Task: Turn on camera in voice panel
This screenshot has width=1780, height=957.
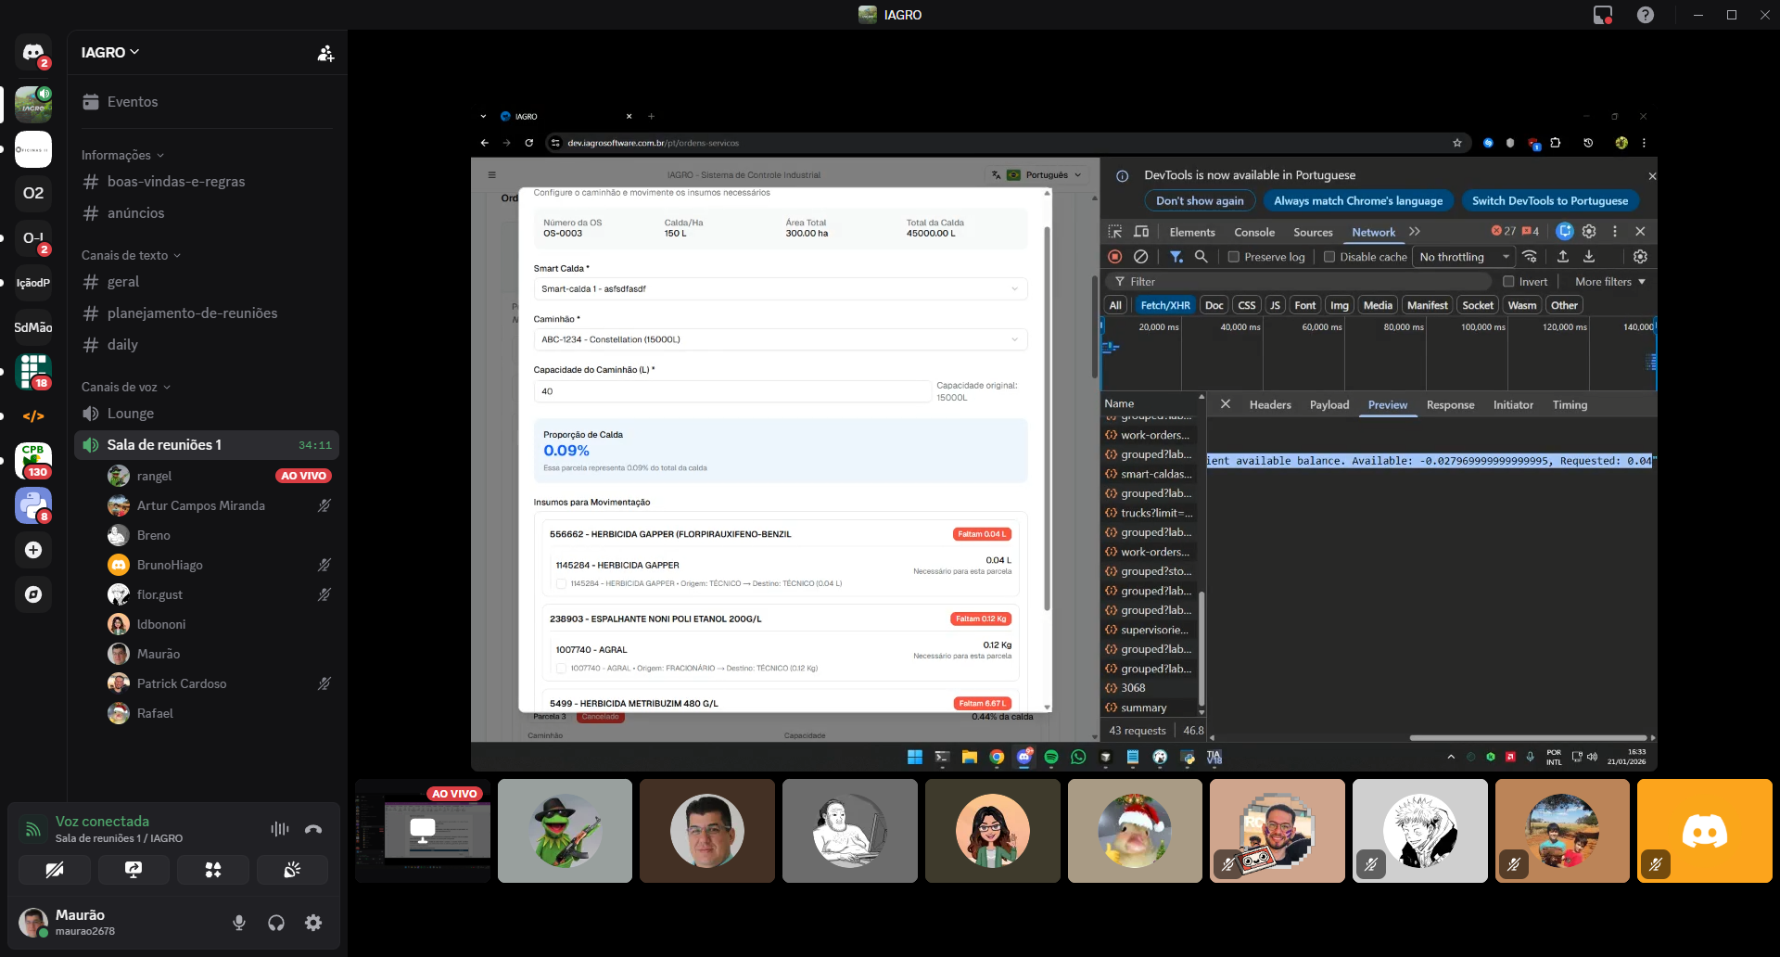Action: point(55,870)
